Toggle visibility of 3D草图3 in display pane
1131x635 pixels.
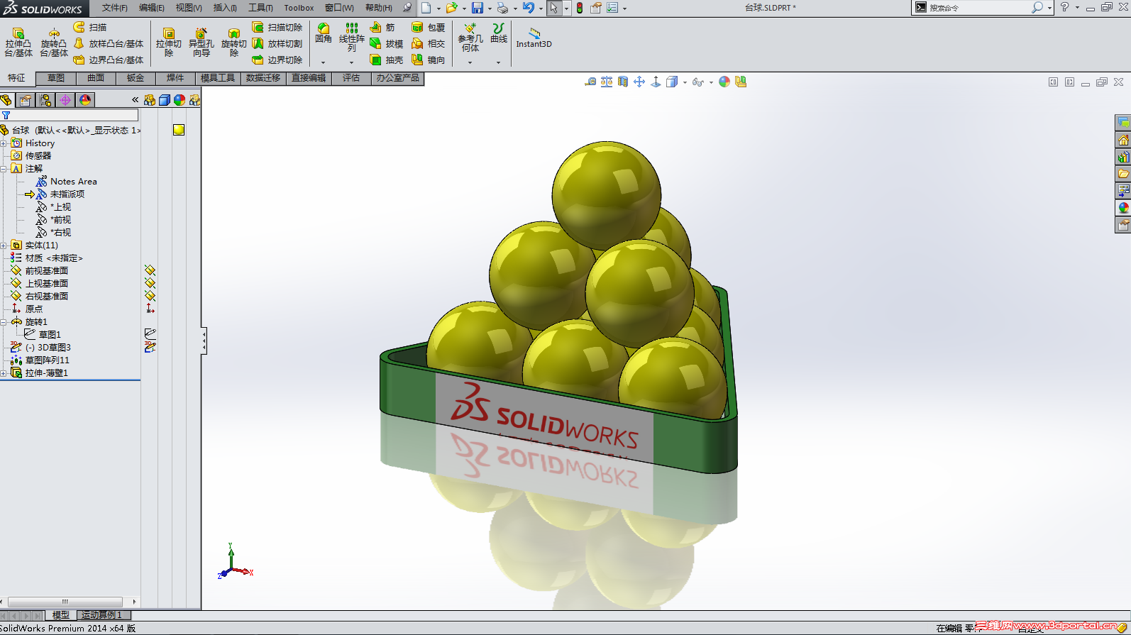(x=150, y=347)
